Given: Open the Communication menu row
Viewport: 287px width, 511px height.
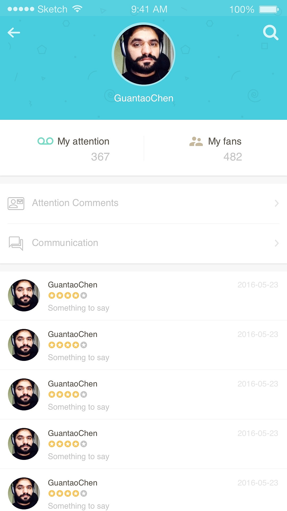Looking at the screenshot, I should point(143,243).
